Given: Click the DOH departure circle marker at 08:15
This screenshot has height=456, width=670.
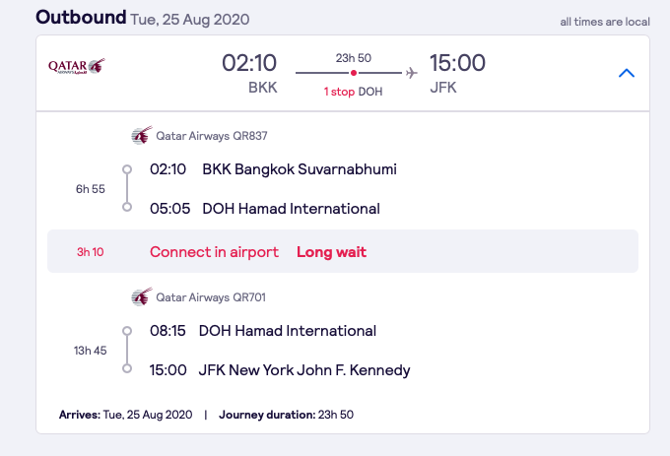Looking at the screenshot, I should (x=127, y=331).
